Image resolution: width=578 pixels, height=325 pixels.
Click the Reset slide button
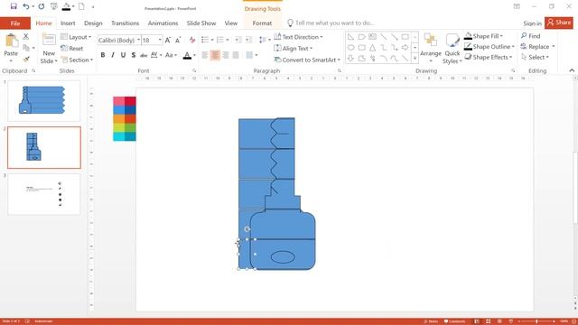(72, 48)
